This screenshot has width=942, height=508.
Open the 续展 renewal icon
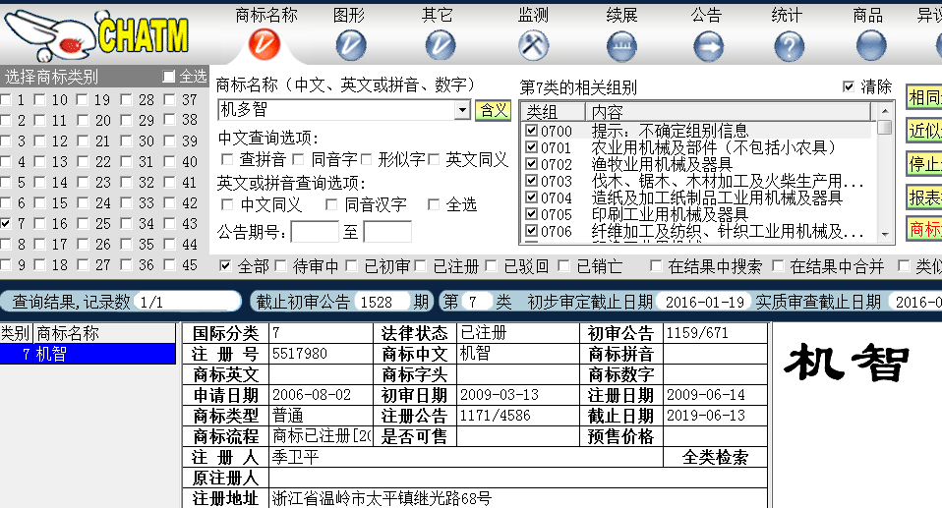pyautogui.click(x=621, y=46)
